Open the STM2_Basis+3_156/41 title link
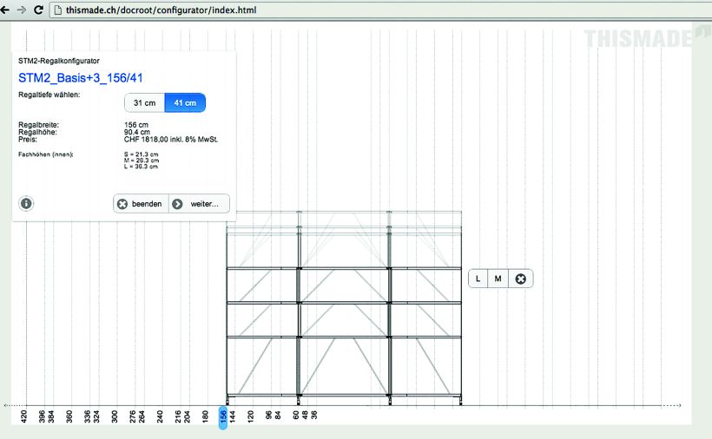Viewport: 712px width, 439px height. 81,78
